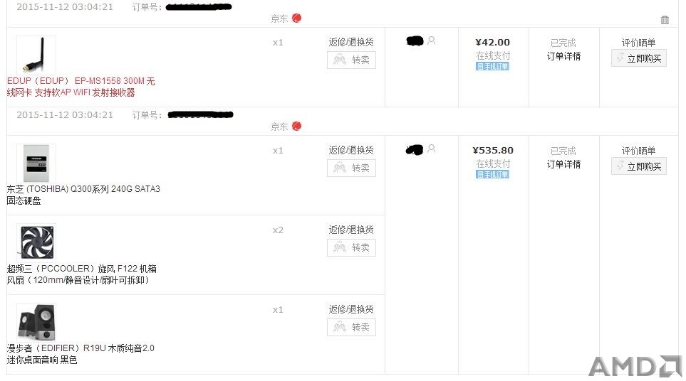Click 转卖 button for the PCCOOLER fan
The width and height of the screenshot is (686, 381).
351,248
